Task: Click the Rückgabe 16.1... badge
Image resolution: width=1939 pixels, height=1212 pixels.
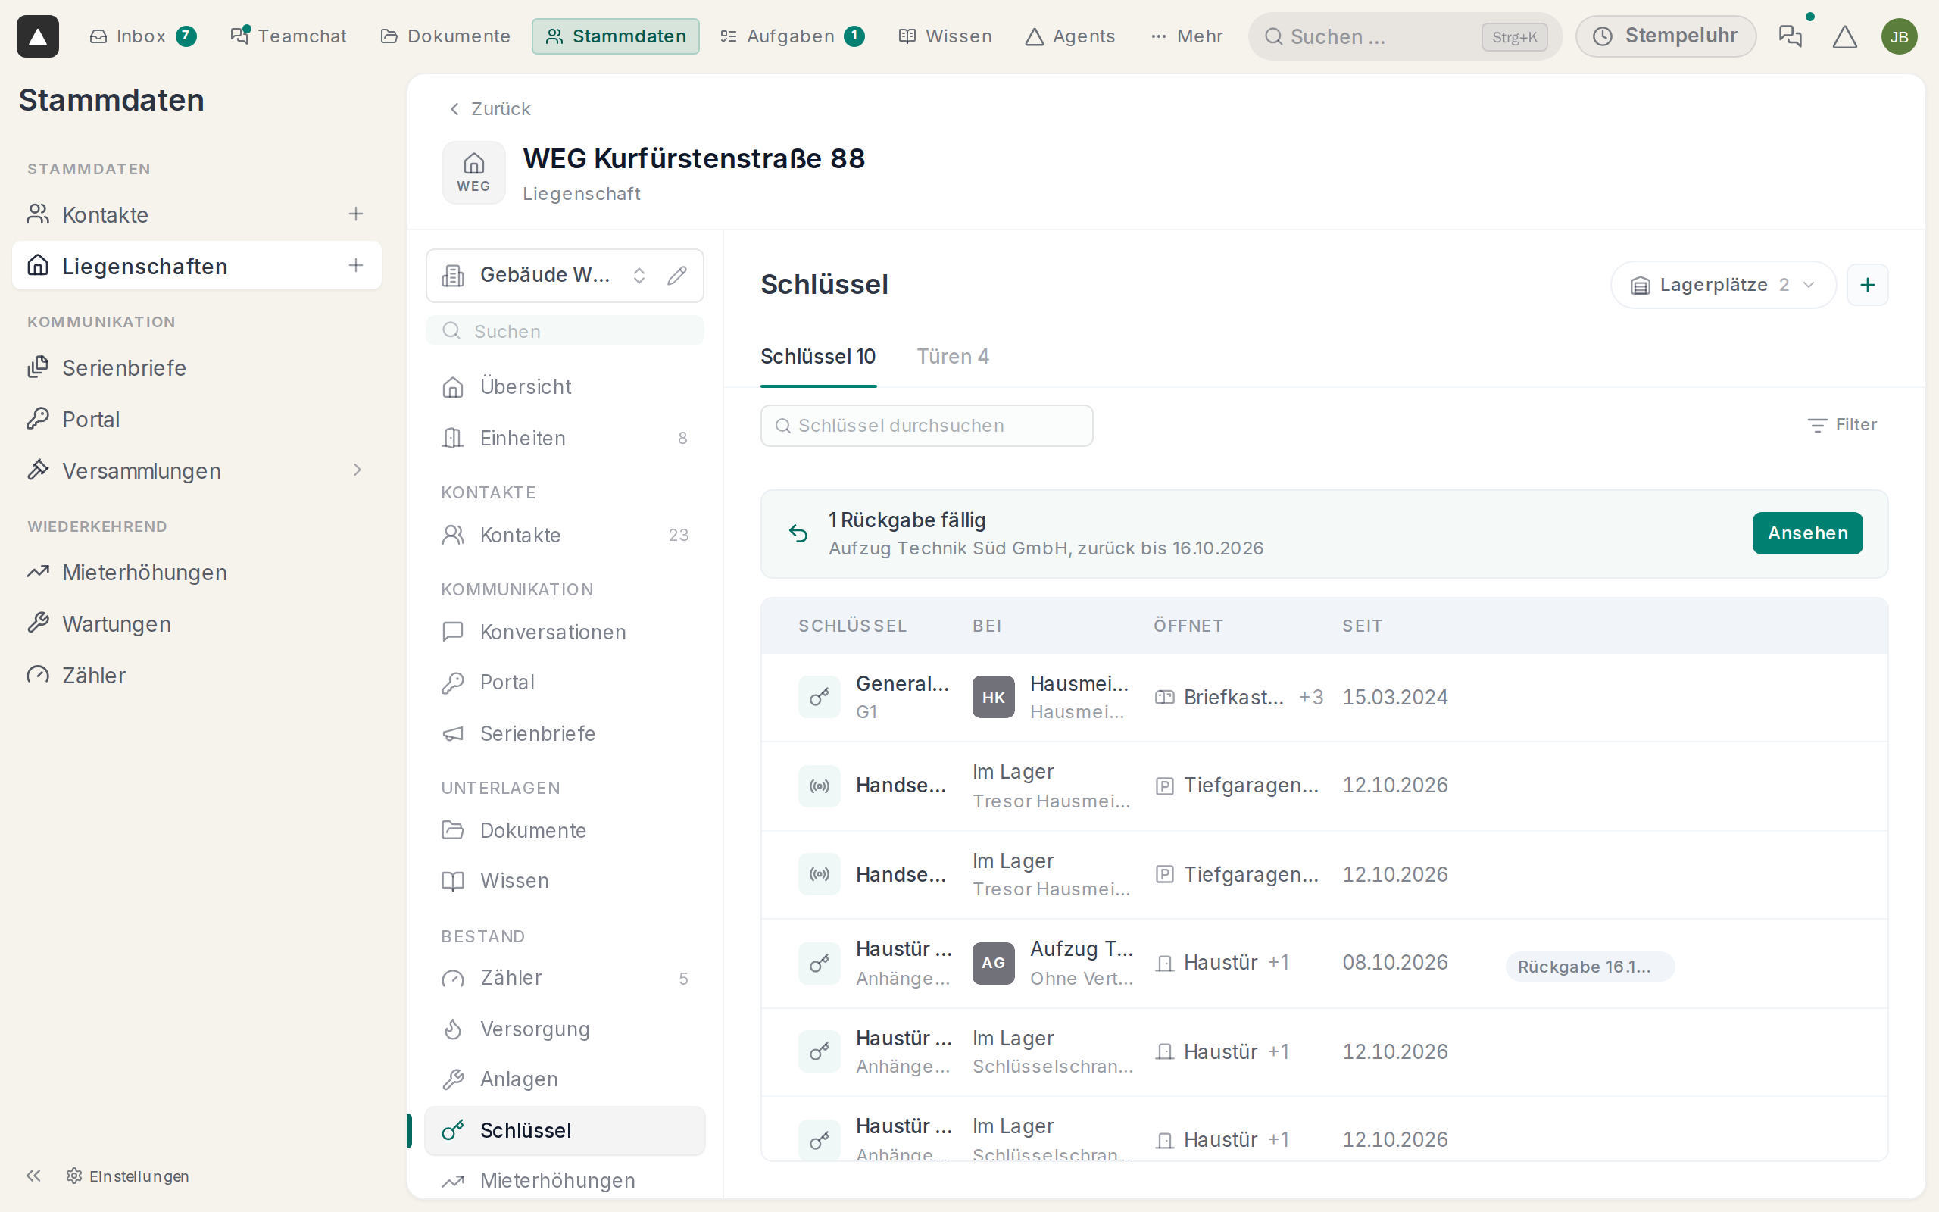Action: 1589,966
